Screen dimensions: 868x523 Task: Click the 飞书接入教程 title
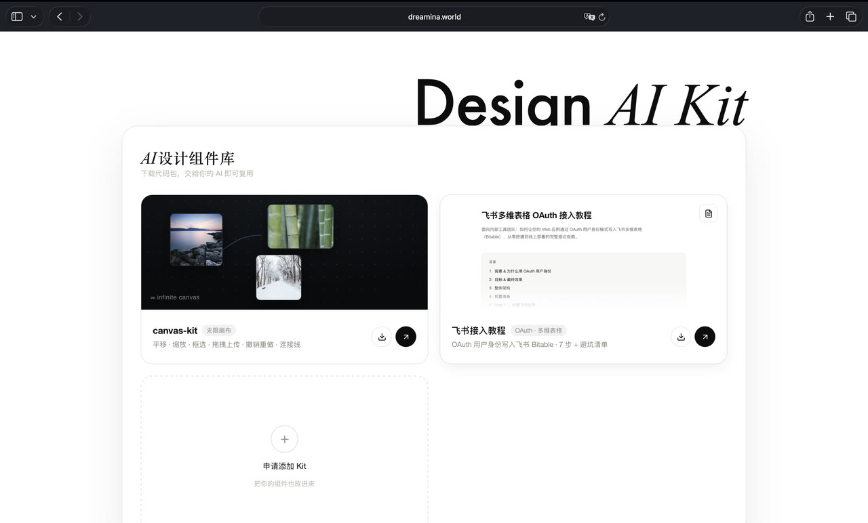(479, 331)
